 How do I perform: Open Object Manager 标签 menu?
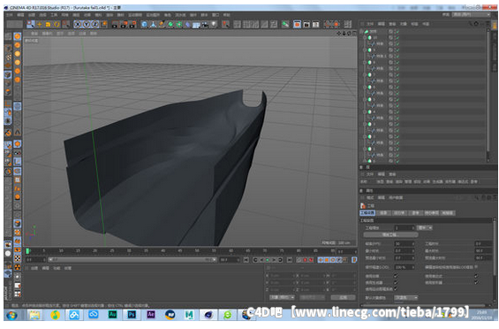pyautogui.click(x=414, y=24)
